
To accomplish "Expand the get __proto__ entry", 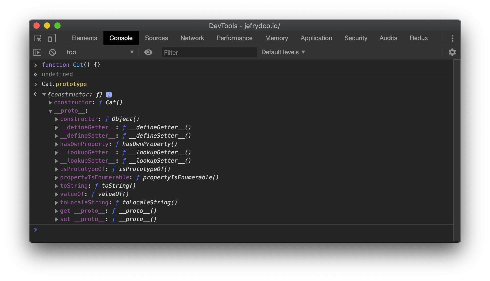I will [x=57, y=211].
